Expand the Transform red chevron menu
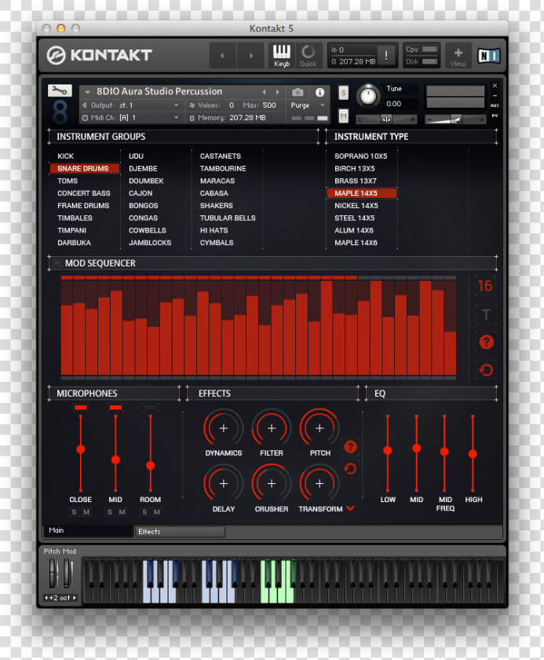544x660 pixels. coord(350,508)
